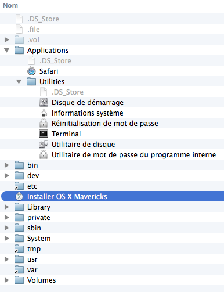Select the private folder name
Image resolution: width=224 pixels, height=292 pixels.
39,218
